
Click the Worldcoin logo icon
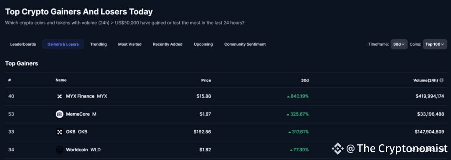tap(59, 150)
